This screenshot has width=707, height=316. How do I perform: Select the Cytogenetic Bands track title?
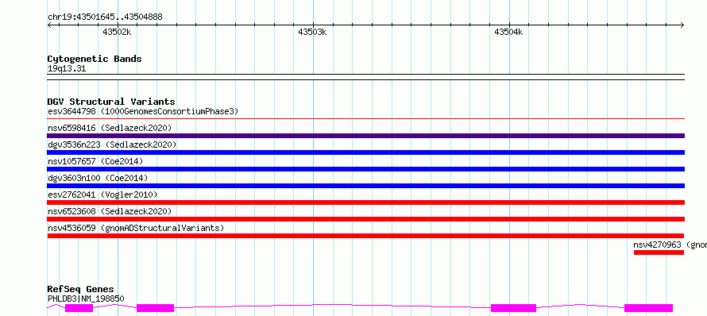[95, 59]
